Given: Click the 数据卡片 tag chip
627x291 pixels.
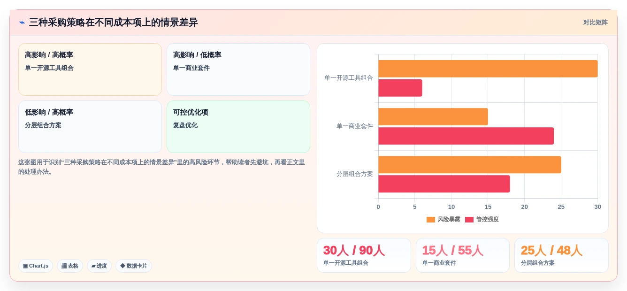Looking at the screenshot, I should click(x=134, y=266).
